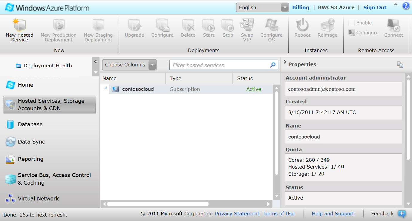The height and width of the screenshot is (221, 412).
Task: Go to Home section
Action: click(19, 85)
